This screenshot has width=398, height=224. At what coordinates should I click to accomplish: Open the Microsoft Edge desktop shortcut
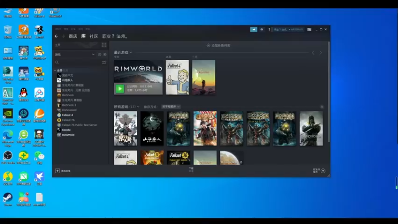pyautogui.click(x=8, y=138)
